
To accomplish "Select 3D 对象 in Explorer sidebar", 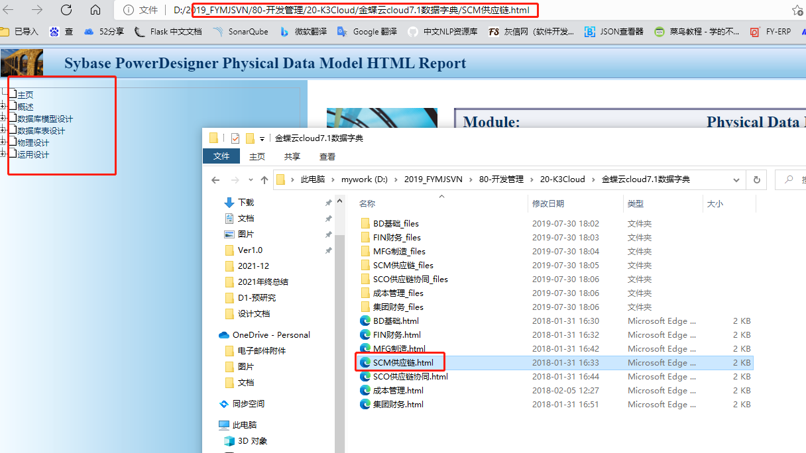I will click(246, 440).
